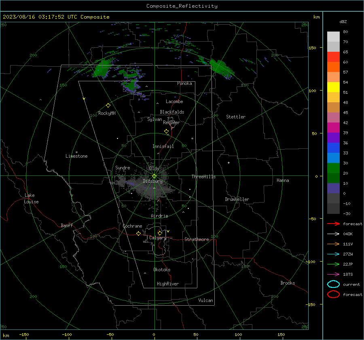364x340 pixels.
Task: Pick the yellow 54-51 dBZ swatch
Action: (333, 87)
